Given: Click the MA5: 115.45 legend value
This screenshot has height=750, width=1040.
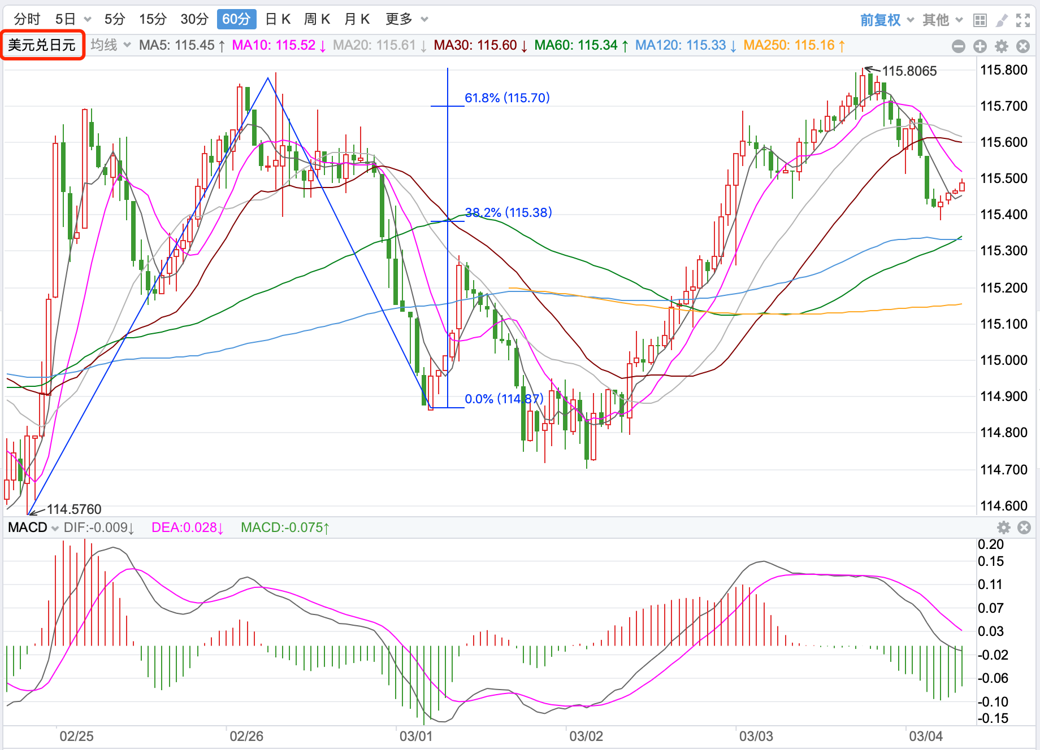Looking at the screenshot, I should click(x=182, y=45).
